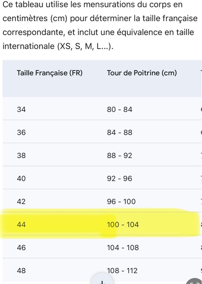The height and width of the screenshot is (284, 202).
Task: Select the size 48 cell
Action: [22, 271]
